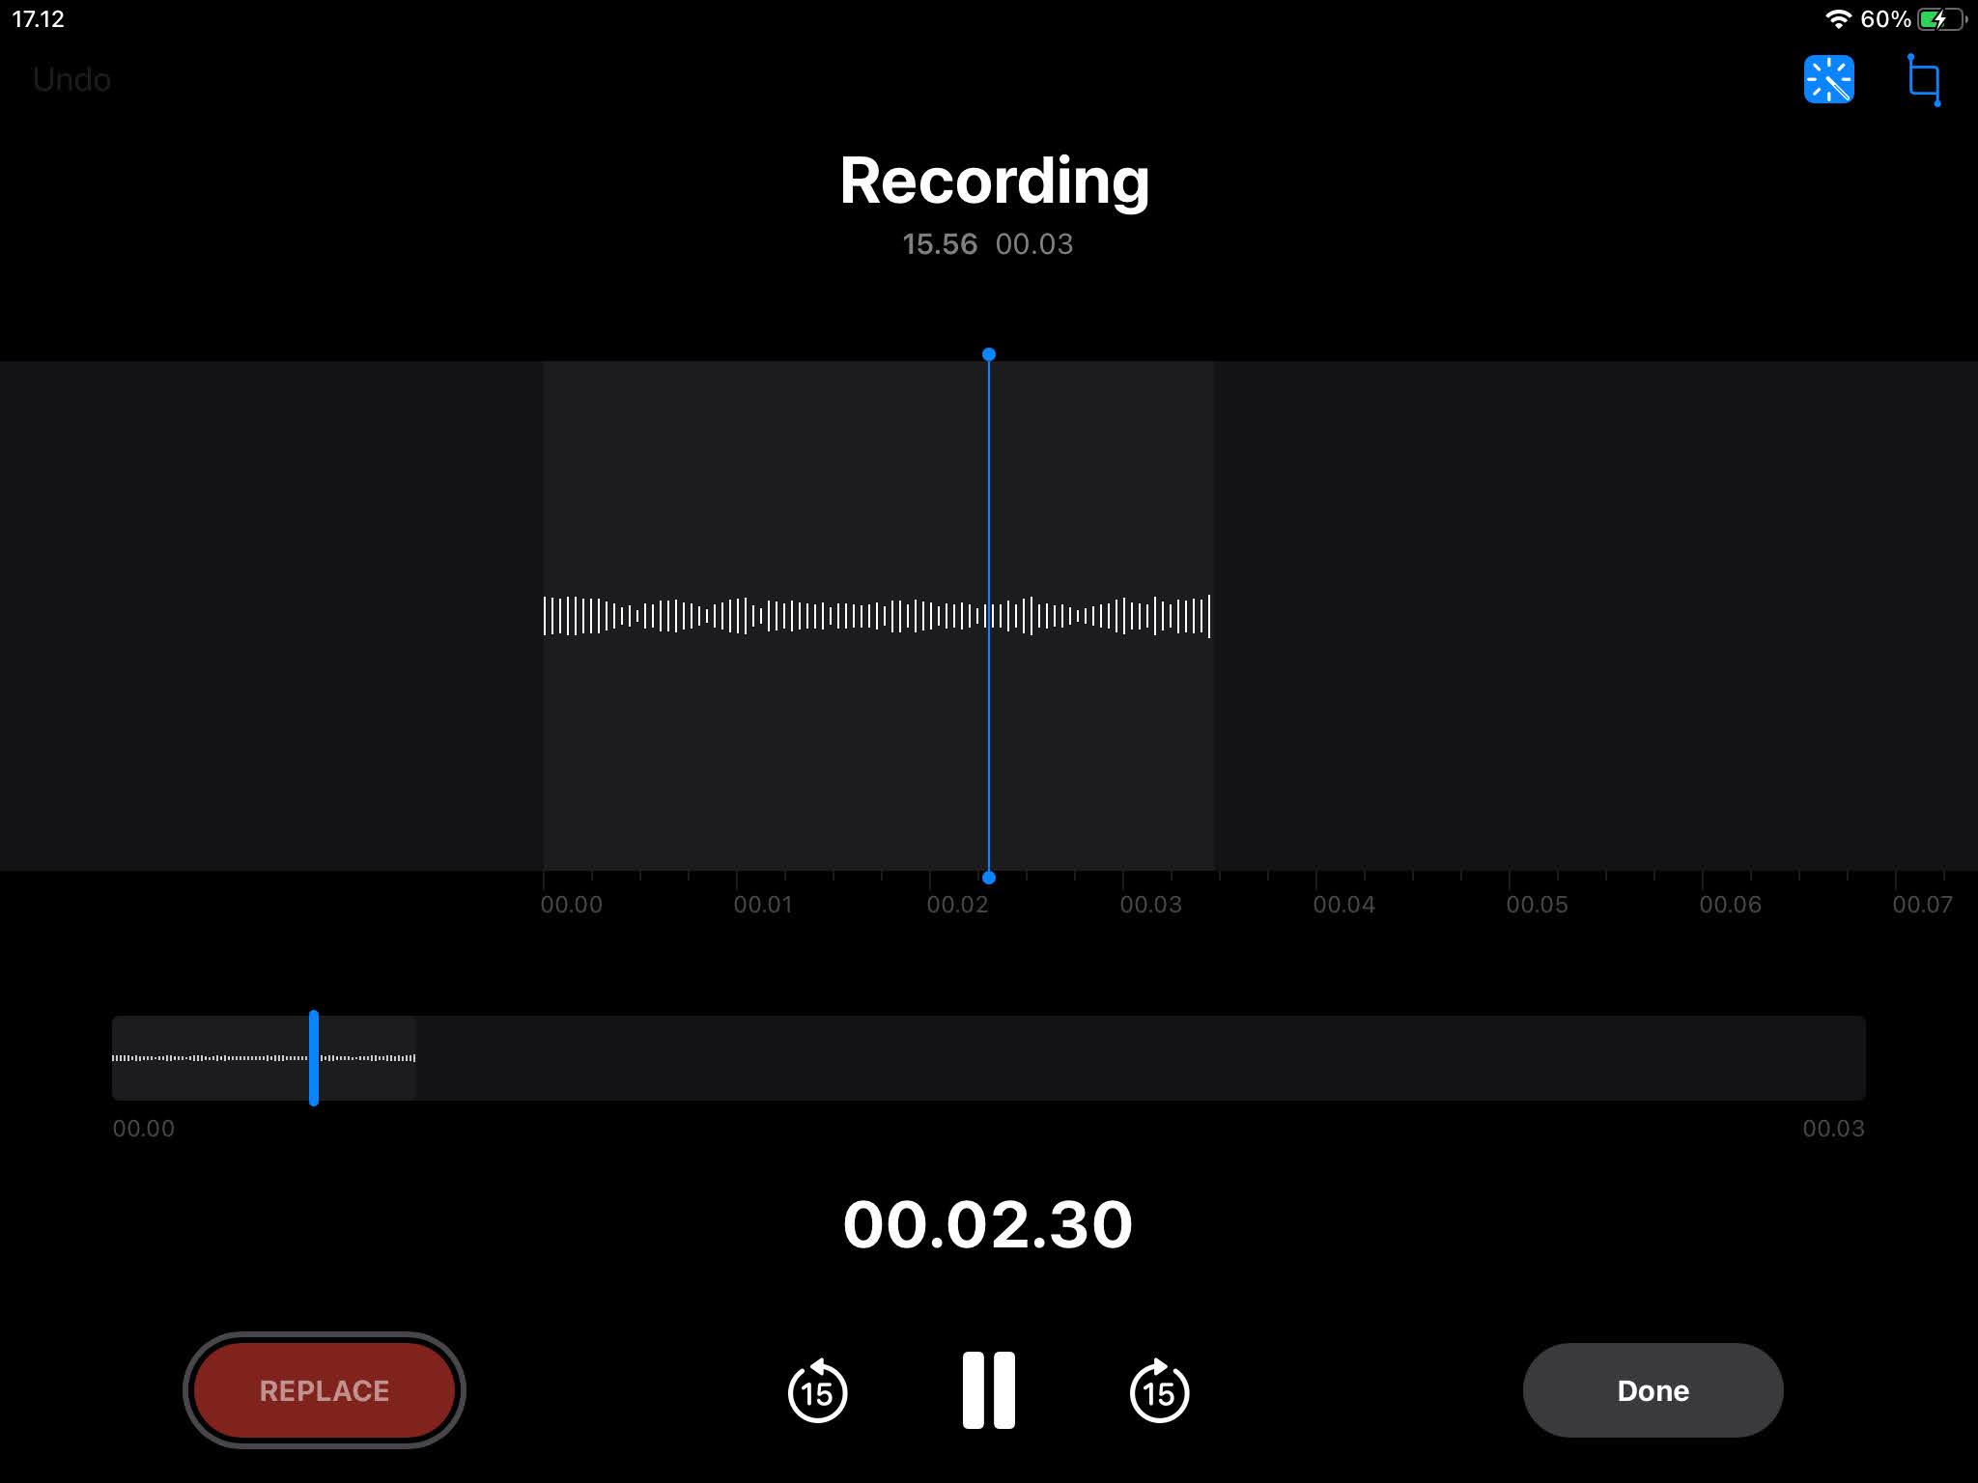The image size is (1978, 1483).
Task: Tap the 00.02.30 elapsed time display
Action: tap(987, 1224)
